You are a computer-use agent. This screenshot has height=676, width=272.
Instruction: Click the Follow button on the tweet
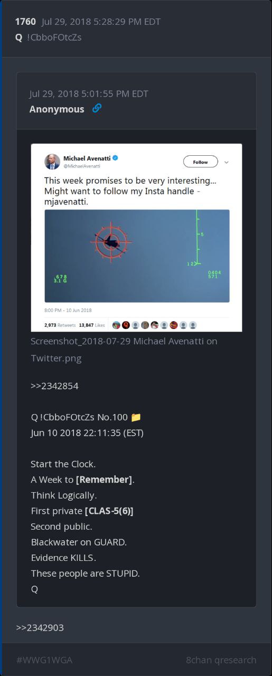(200, 162)
